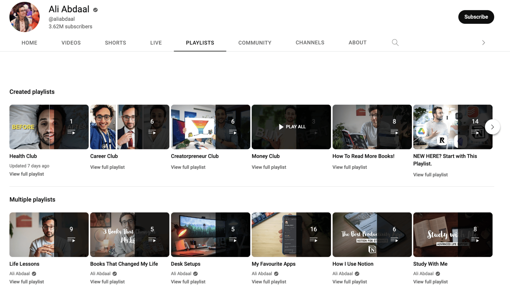Subscribe to the Ali Abdaal channel
The width and height of the screenshot is (510, 298).
pyautogui.click(x=476, y=17)
